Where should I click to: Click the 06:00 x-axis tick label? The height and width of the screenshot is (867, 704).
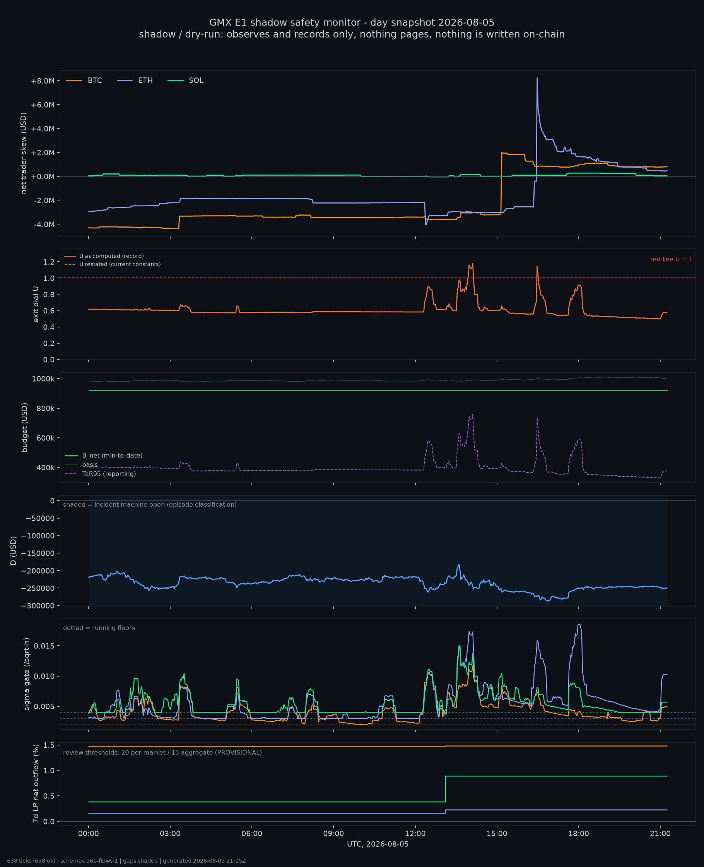click(x=252, y=834)
